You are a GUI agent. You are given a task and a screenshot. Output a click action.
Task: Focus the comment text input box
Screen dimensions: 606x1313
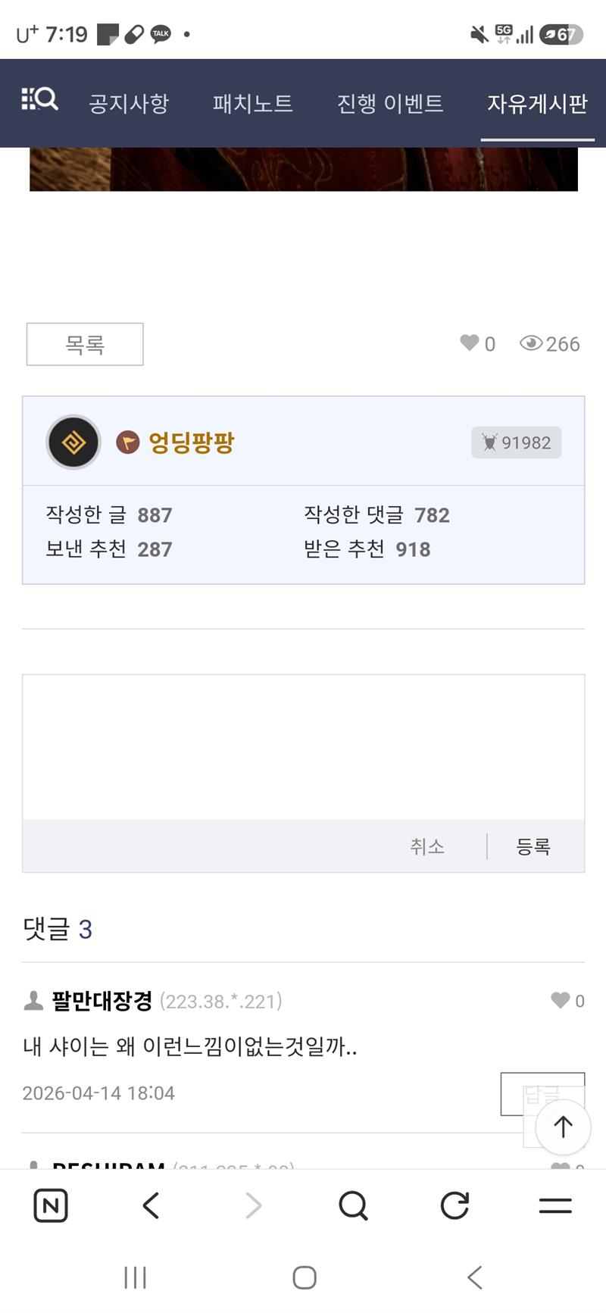coord(303,747)
